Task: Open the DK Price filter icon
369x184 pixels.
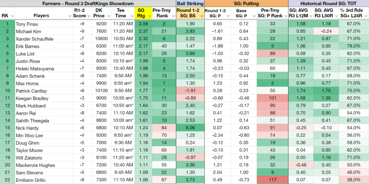Action: 108,16
